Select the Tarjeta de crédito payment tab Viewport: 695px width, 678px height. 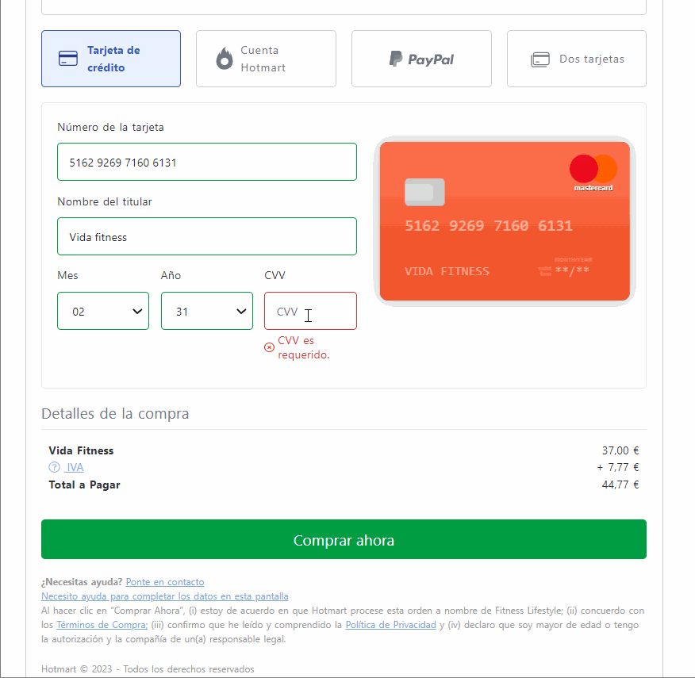point(111,59)
